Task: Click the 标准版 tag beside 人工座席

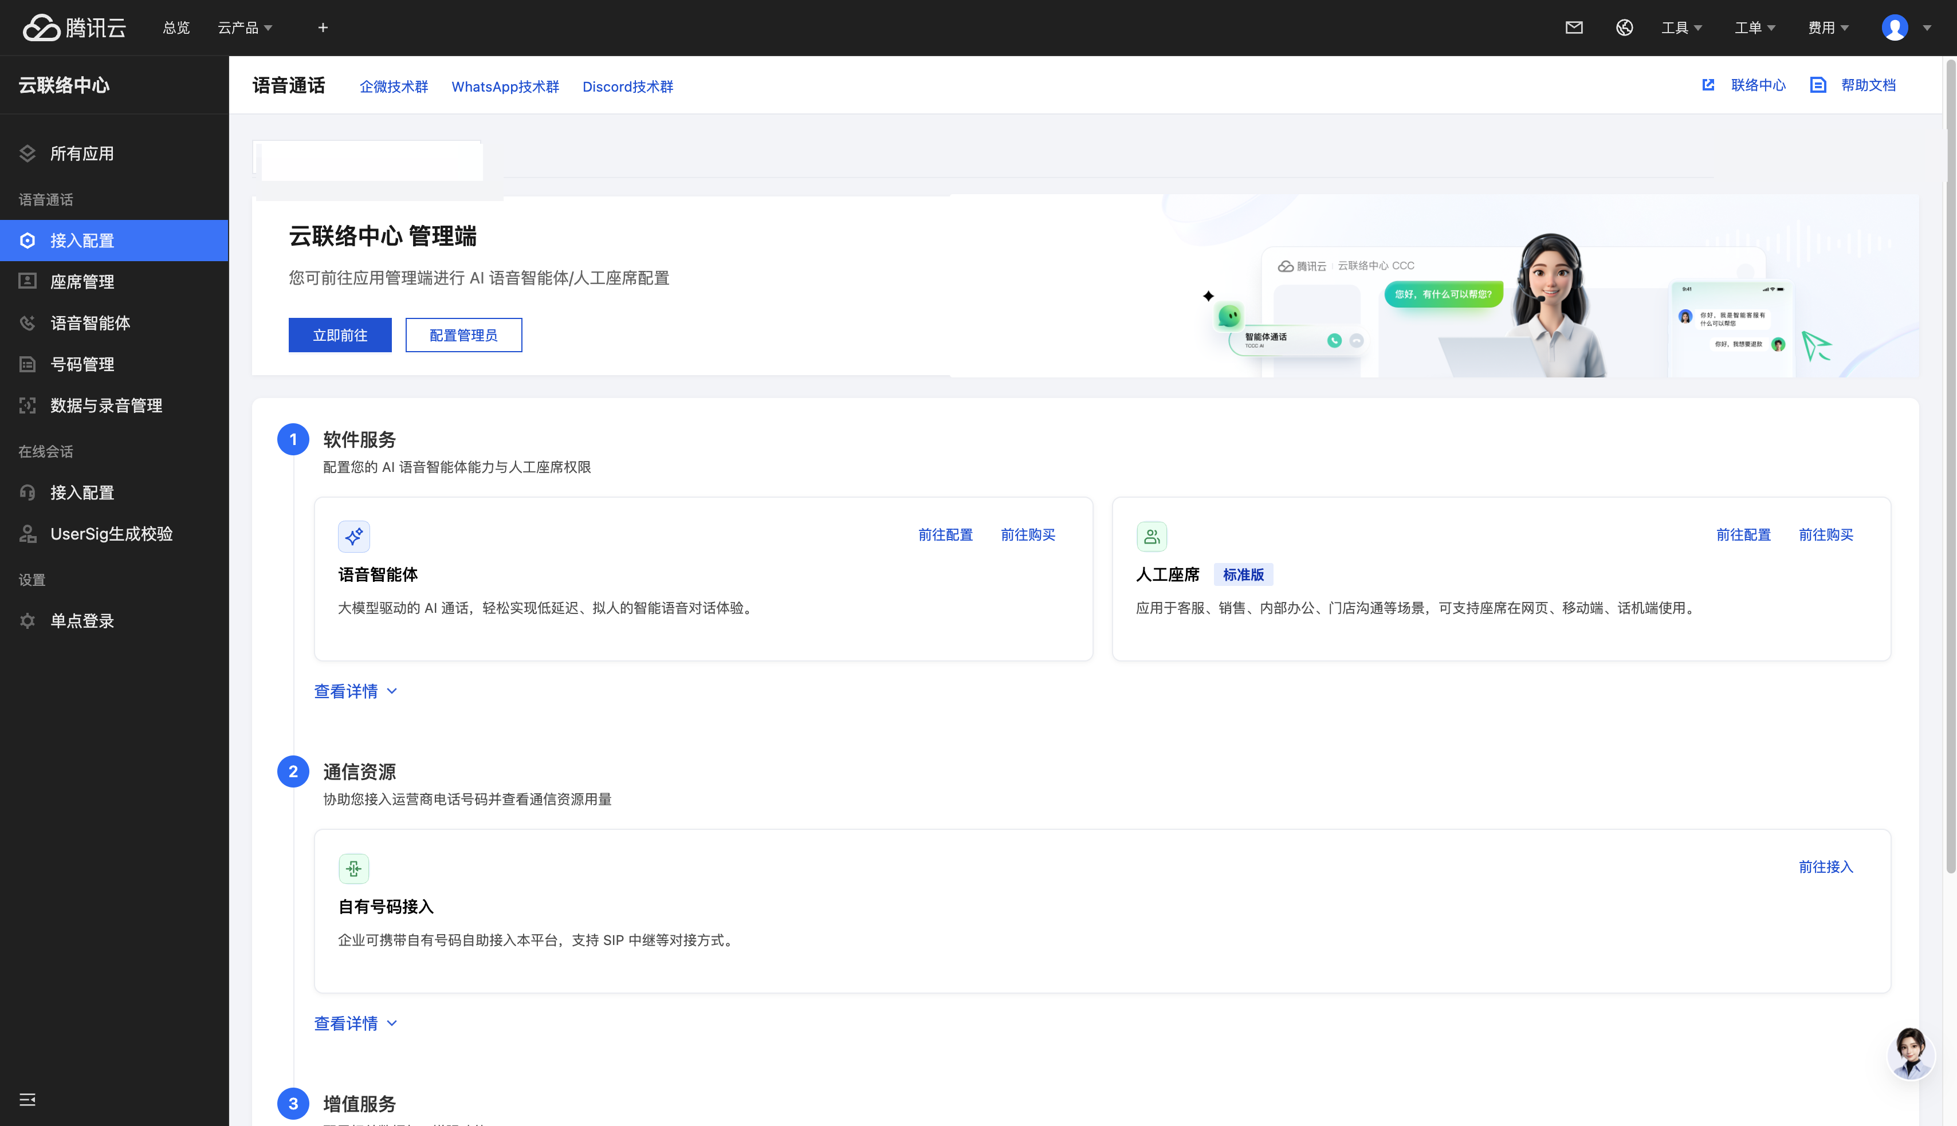Action: pyautogui.click(x=1243, y=574)
